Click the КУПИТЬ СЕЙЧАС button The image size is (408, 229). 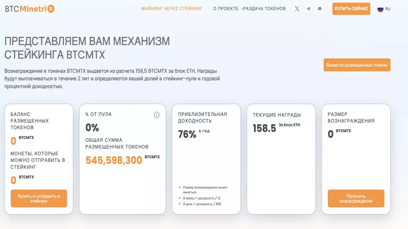(x=351, y=9)
